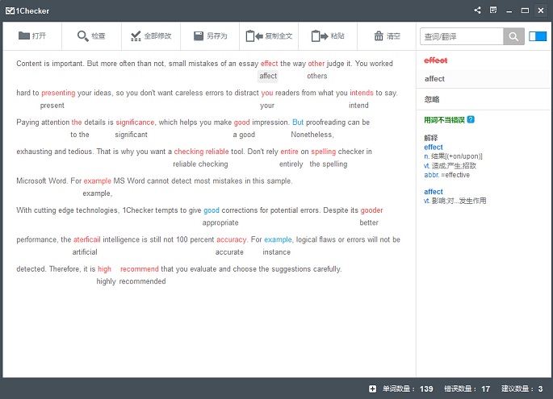Click the share icon in title bar

(x=478, y=10)
